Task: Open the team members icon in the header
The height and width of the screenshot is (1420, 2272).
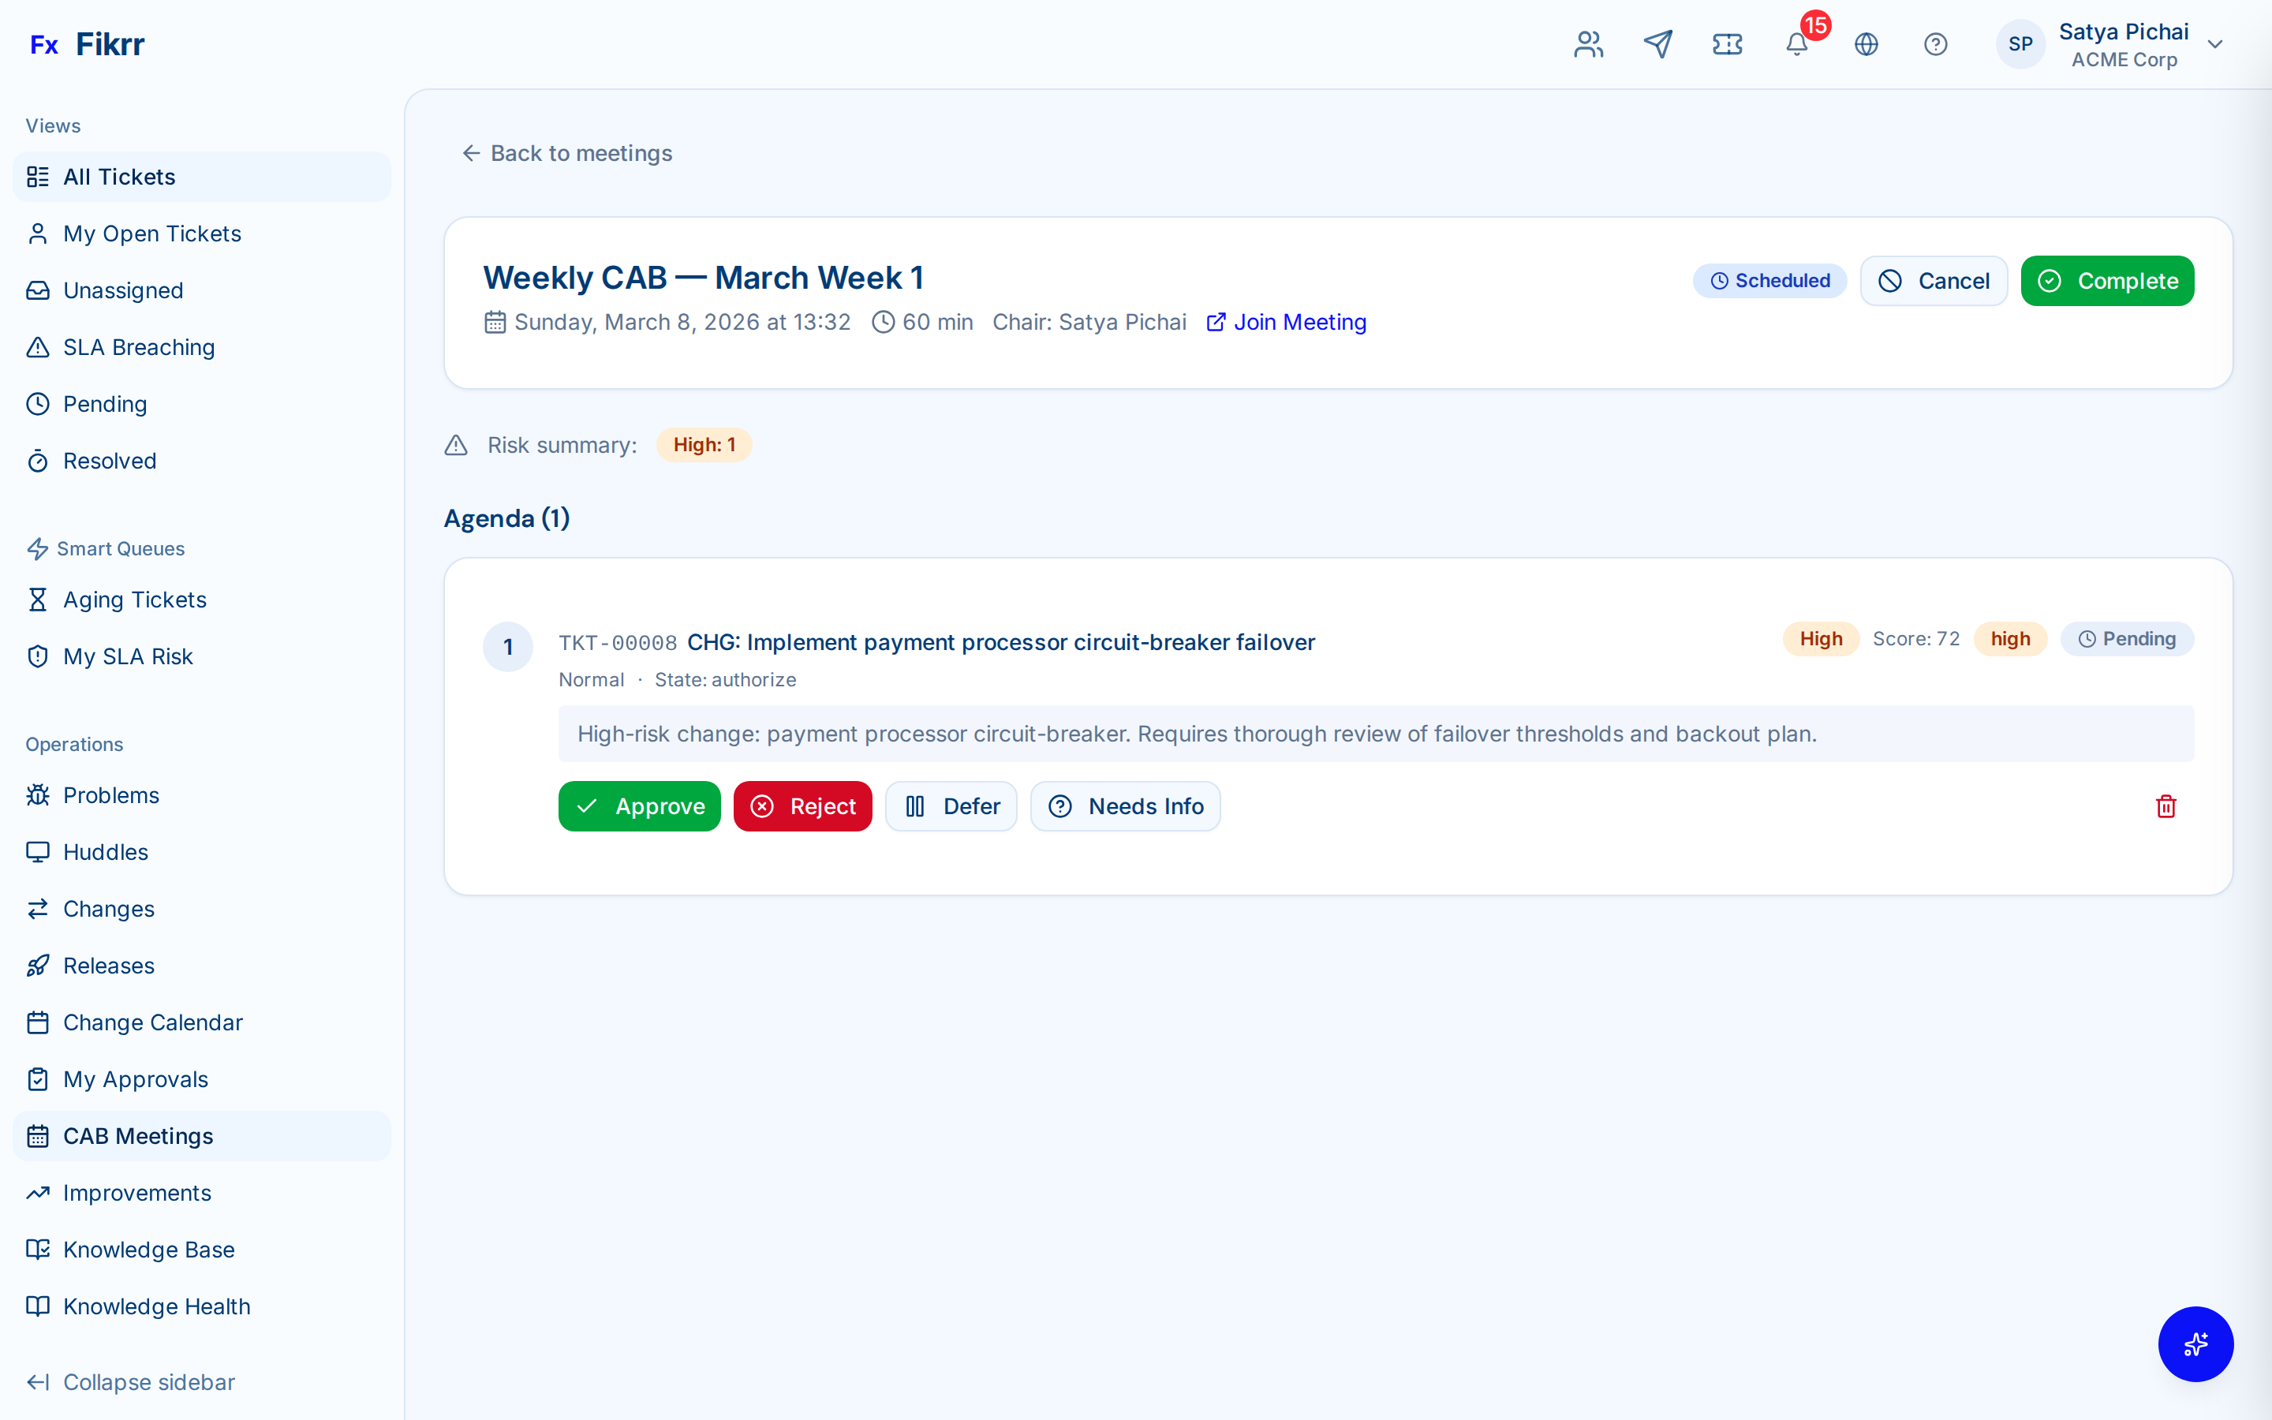Action: point(1587,44)
